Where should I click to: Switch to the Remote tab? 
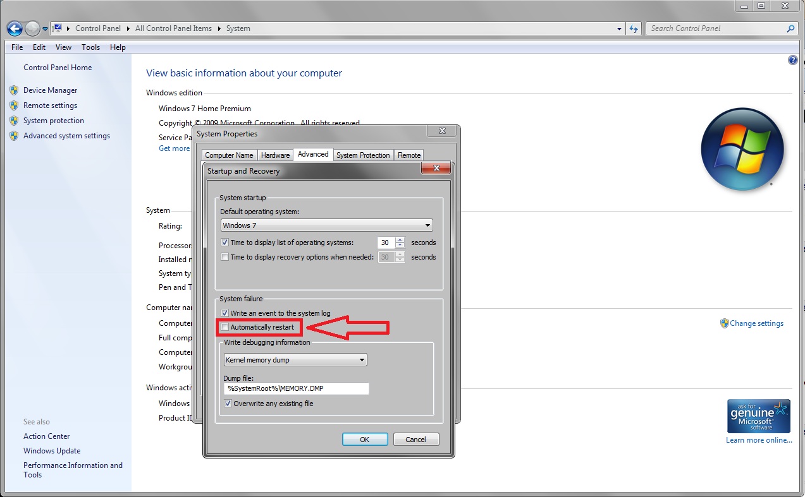click(x=409, y=155)
